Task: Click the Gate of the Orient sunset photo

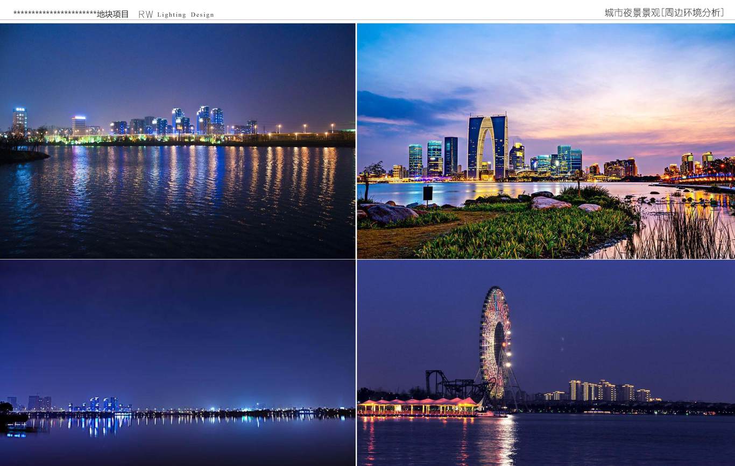Action: point(546,141)
